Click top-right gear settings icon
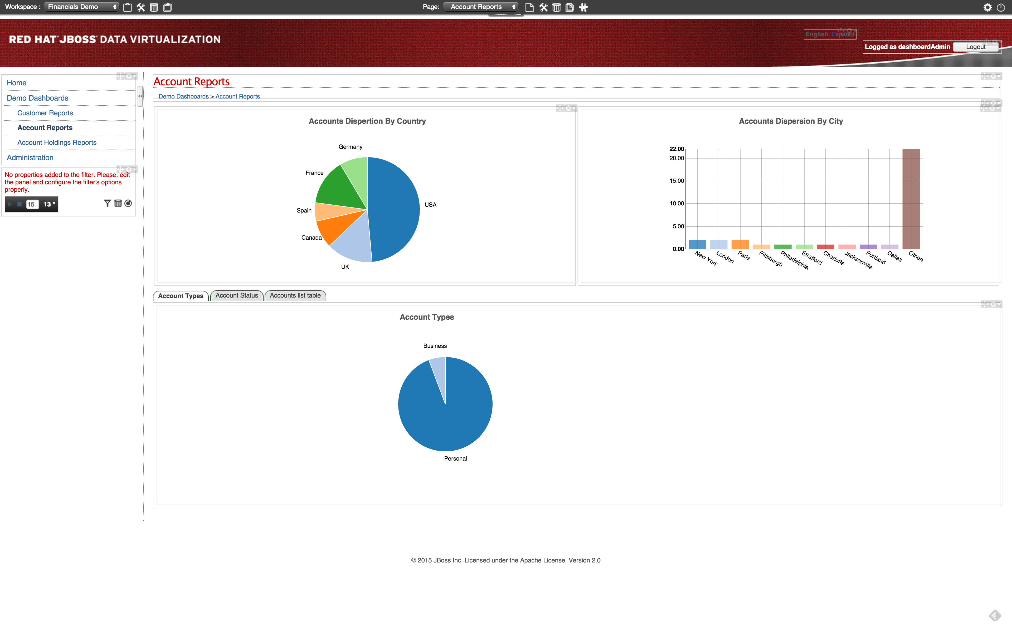 (x=987, y=7)
